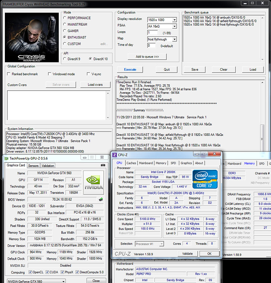Open Display resolution dropdown
271x283 pixels.
(174, 20)
